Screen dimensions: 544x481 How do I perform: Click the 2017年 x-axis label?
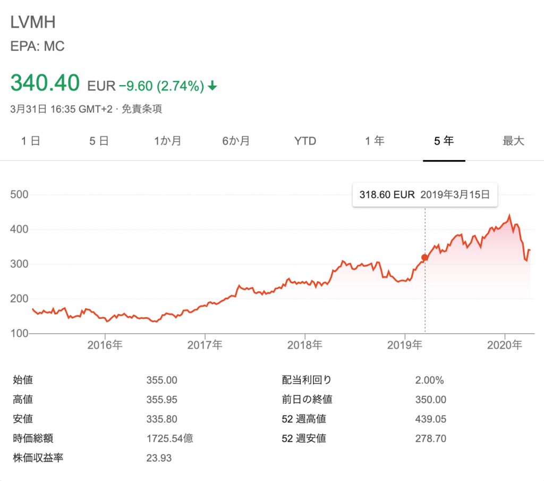tap(205, 345)
